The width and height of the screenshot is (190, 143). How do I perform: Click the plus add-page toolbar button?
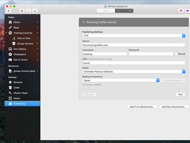click(8, 11)
